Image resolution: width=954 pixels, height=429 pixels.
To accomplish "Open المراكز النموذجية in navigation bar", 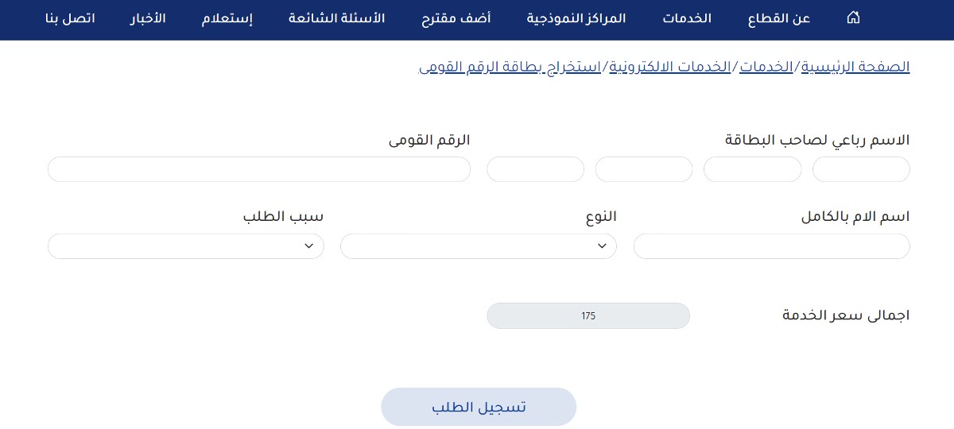I will coord(576,18).
